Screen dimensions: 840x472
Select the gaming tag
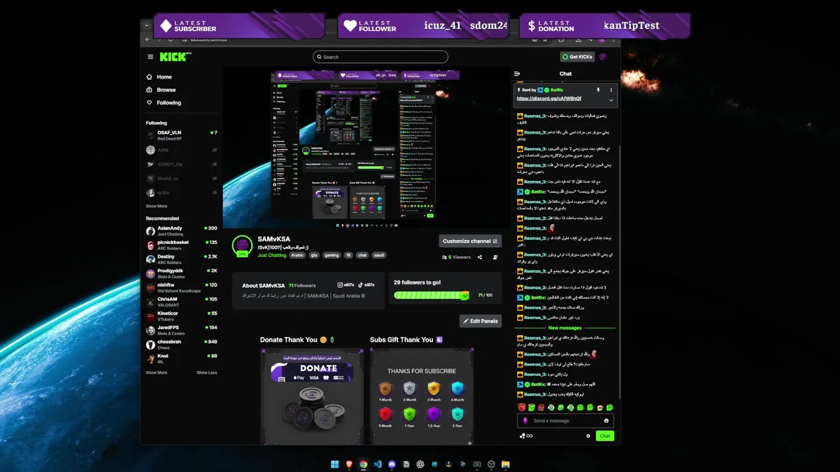pyautogui.click(x=331, y=255)
